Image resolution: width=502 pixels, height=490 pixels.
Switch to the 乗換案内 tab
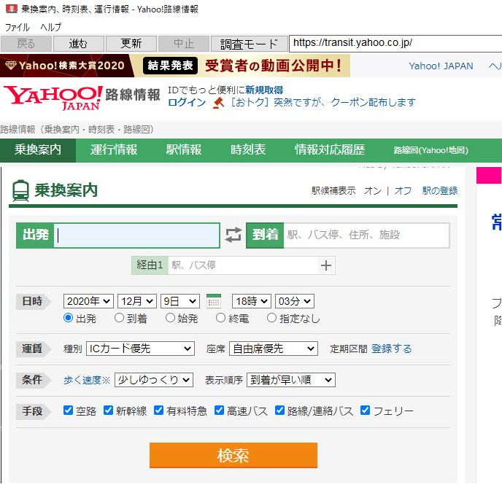click(x=38, y=150)
